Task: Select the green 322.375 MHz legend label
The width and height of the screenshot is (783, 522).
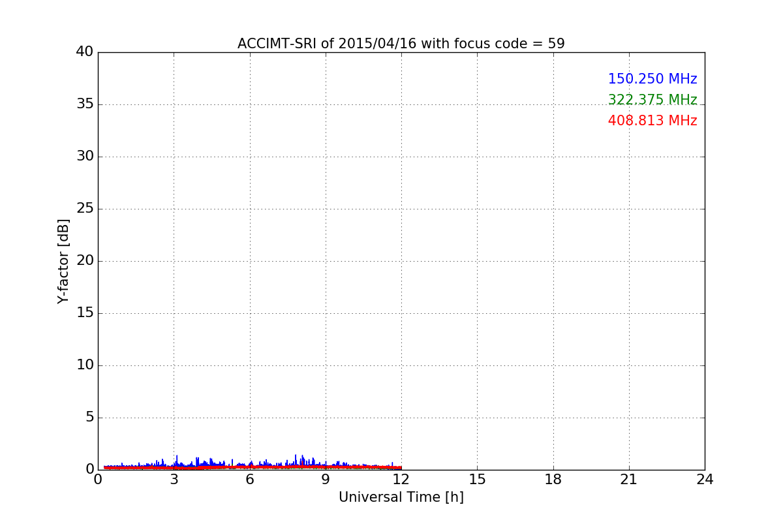Action: tap(652, 100)
